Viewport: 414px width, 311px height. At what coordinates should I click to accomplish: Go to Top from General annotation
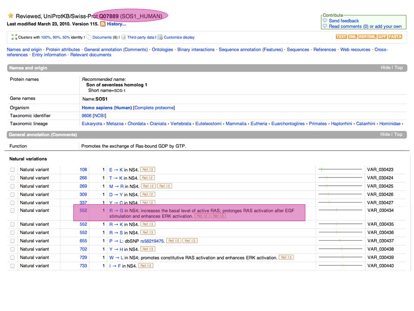tap(398, 134)
